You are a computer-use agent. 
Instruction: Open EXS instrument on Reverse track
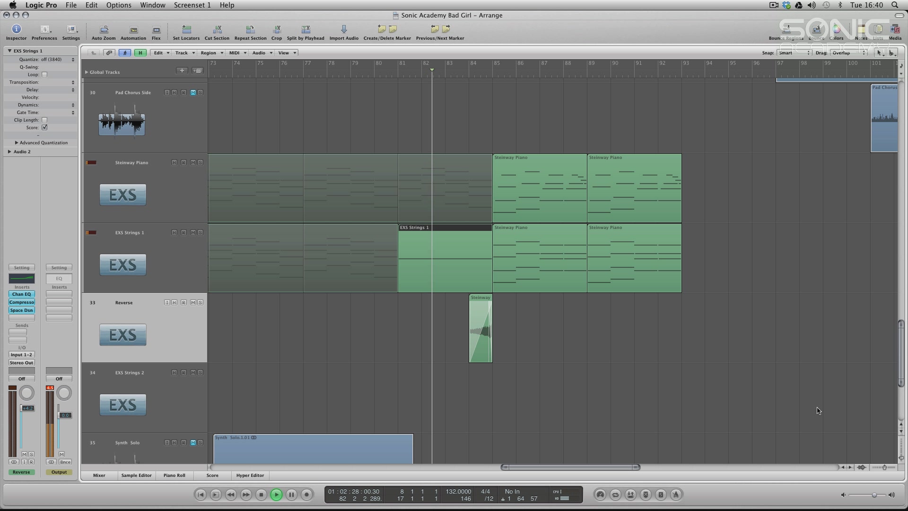pos(123,335)
